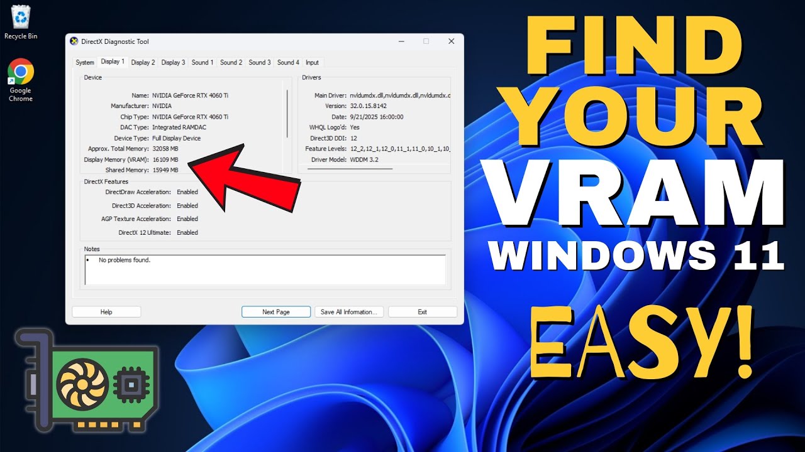Open the Display 2 tab
The image size is (805, 452).
pyautogui.click(x=143, y=63)
